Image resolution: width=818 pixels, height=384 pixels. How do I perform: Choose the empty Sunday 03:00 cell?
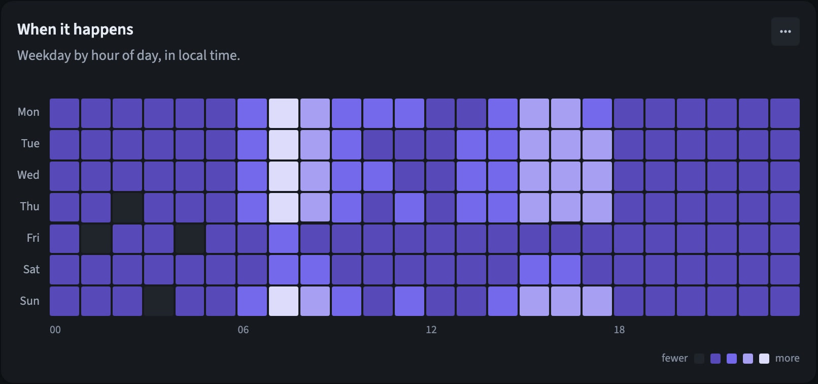[x=159, y=301]
